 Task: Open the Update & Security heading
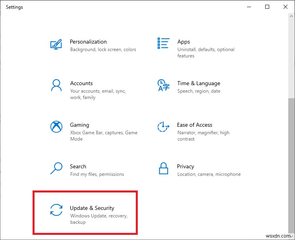(x=92, y=208)
